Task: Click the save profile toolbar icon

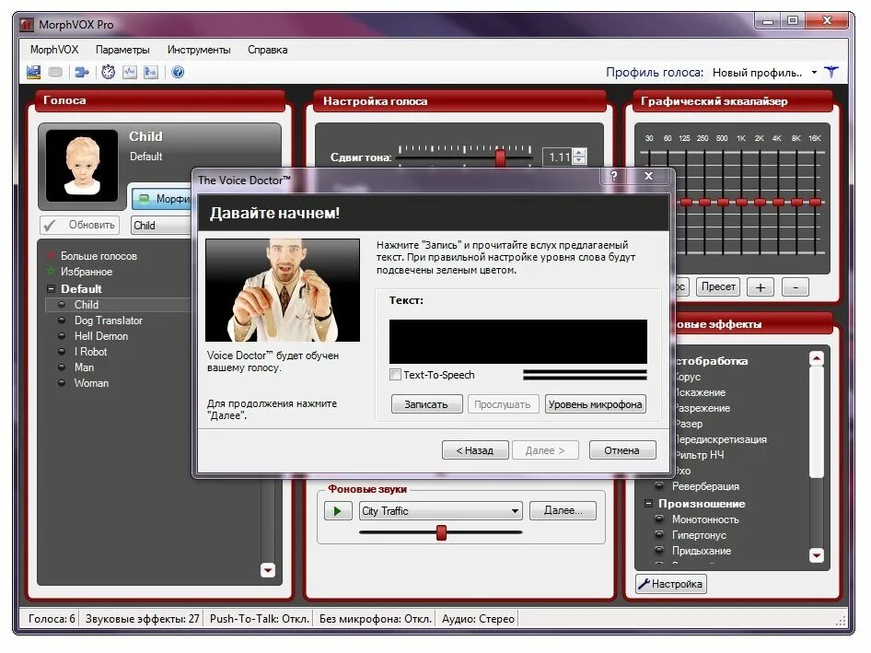Action: 33,72
